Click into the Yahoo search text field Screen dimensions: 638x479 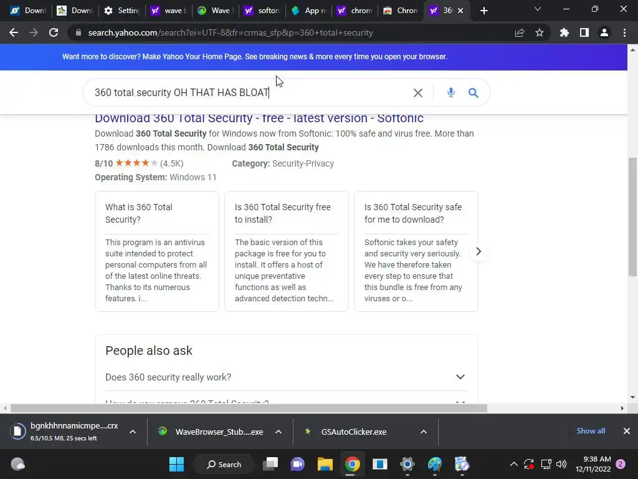(250, 92)
